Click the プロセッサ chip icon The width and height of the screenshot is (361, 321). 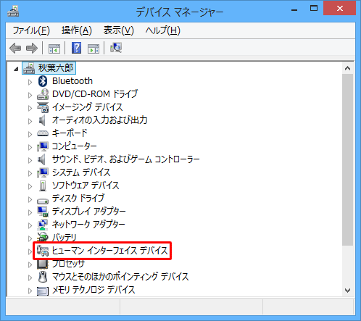point(43,264)
